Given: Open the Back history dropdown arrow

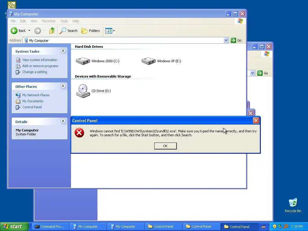Looking at the screenshot, I should coord(29,31).
